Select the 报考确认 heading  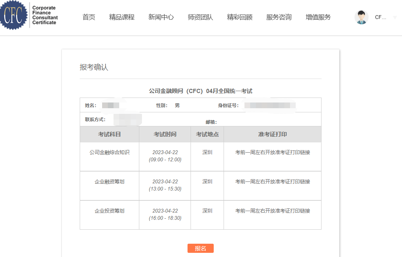click(x=94, y=67)
